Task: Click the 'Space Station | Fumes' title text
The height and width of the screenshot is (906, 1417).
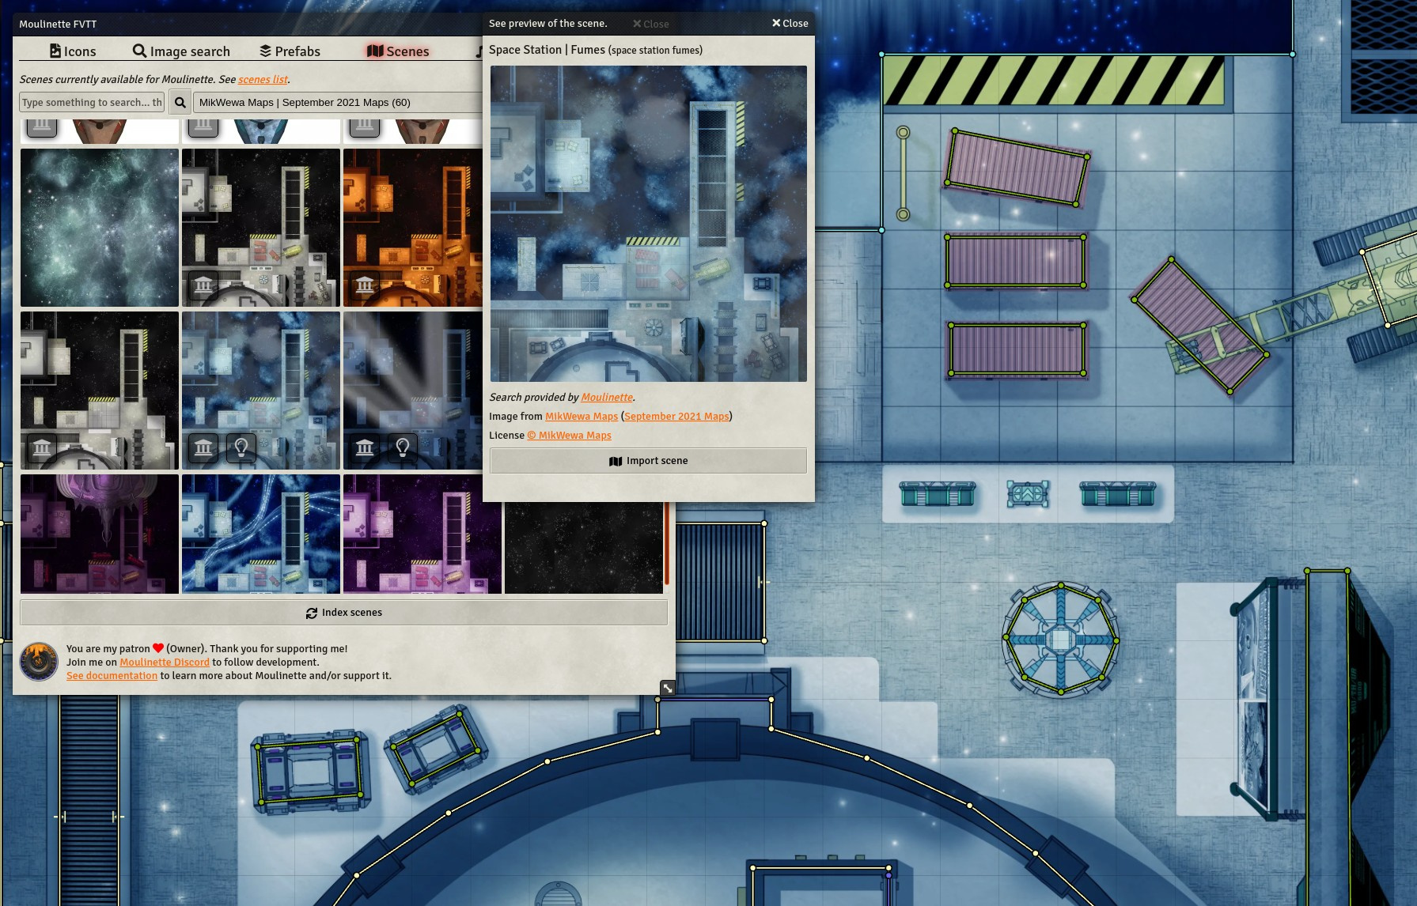Action: point(547,50)
